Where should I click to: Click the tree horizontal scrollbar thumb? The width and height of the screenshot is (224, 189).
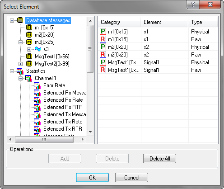[x=44, y=139]
